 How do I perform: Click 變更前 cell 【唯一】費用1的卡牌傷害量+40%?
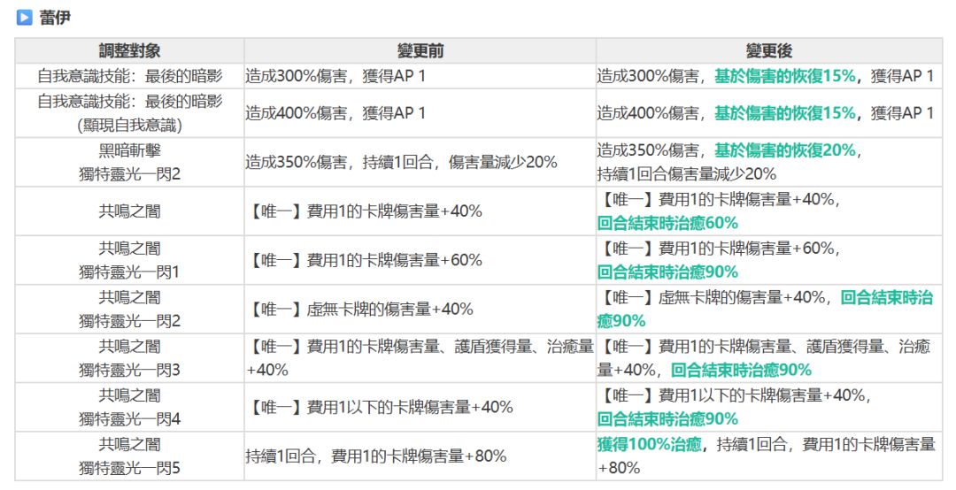point(420,211)
